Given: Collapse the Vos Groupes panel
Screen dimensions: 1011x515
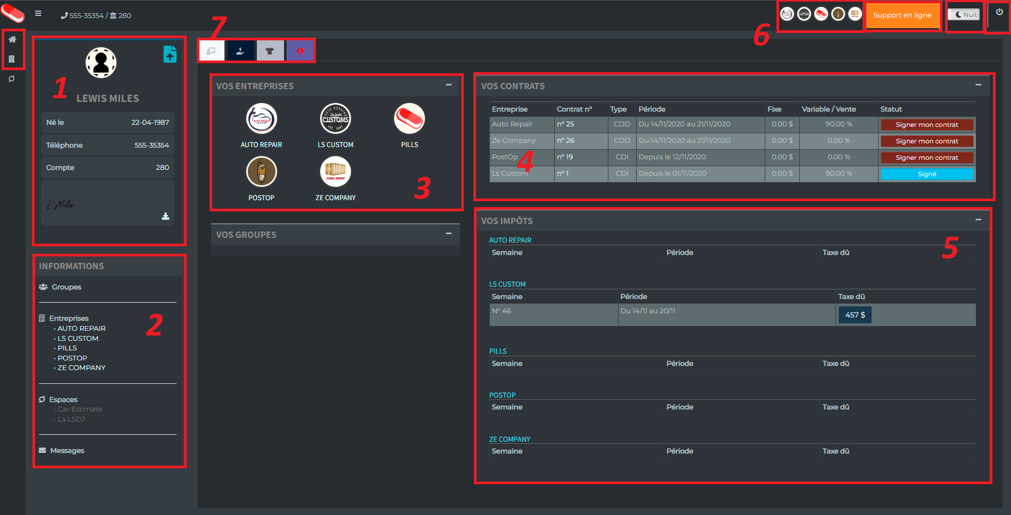Looking at the screenshot, I should point(449,234).
